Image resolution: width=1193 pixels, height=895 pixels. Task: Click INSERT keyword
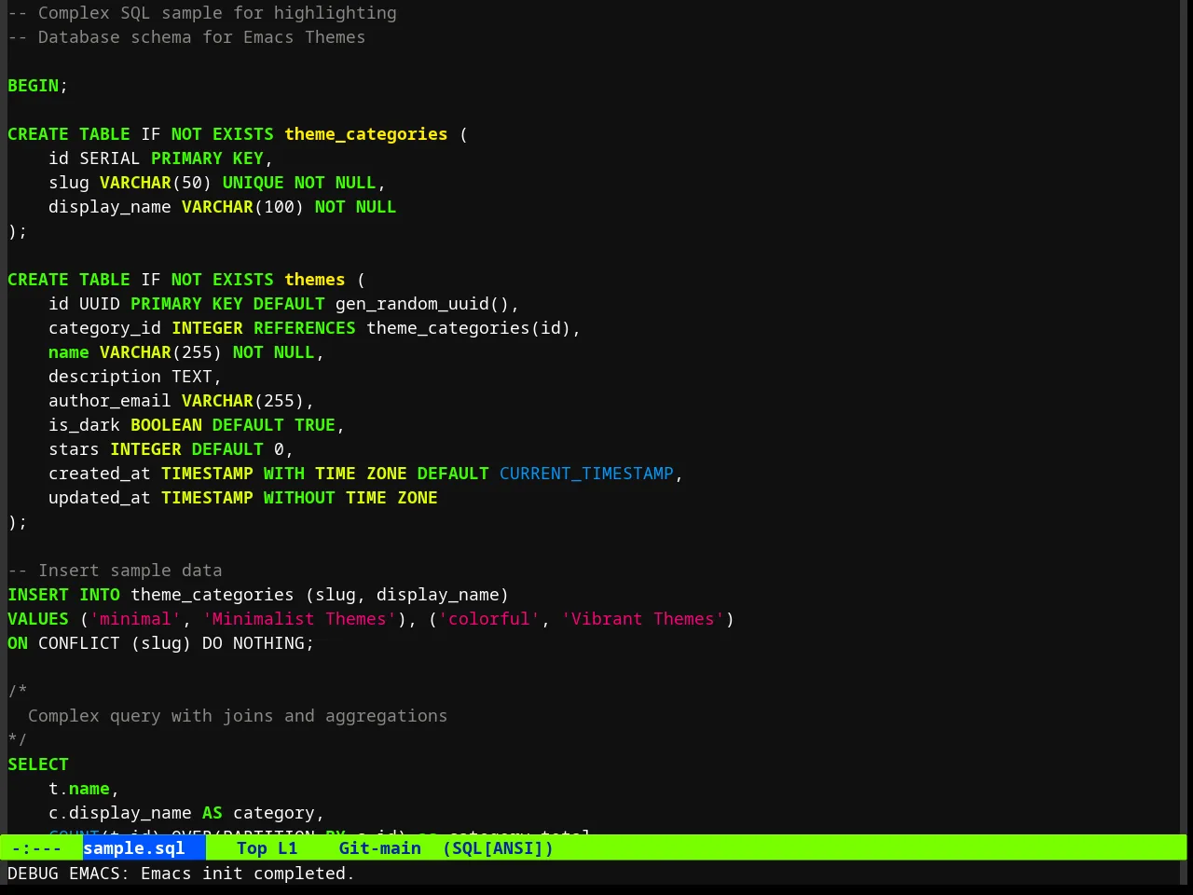[x=38, y=595]
